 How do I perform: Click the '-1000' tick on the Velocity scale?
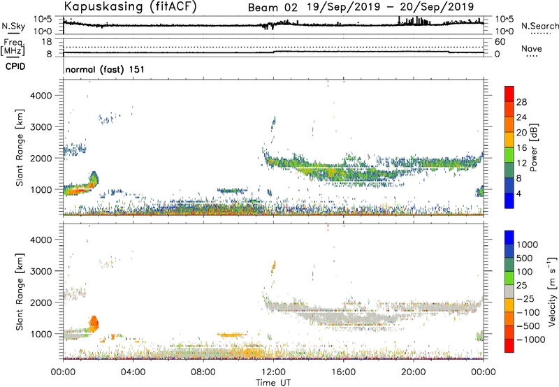pyautogui.click(x=530, y=339)
